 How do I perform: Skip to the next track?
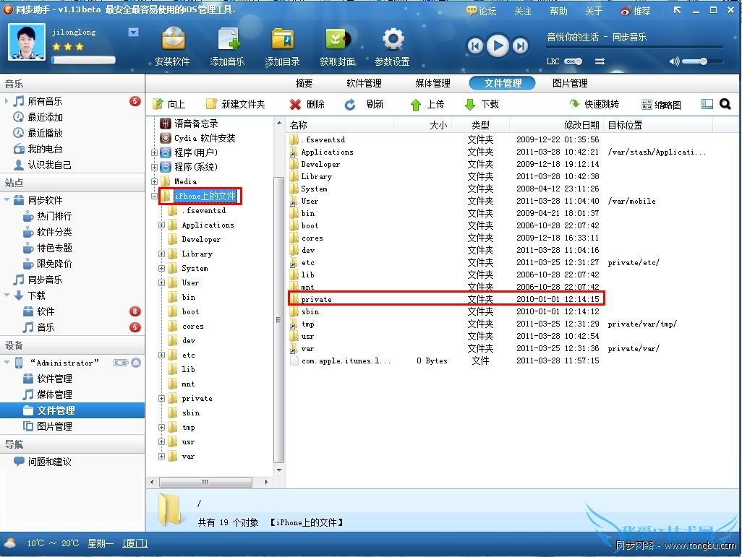(521, 46)
